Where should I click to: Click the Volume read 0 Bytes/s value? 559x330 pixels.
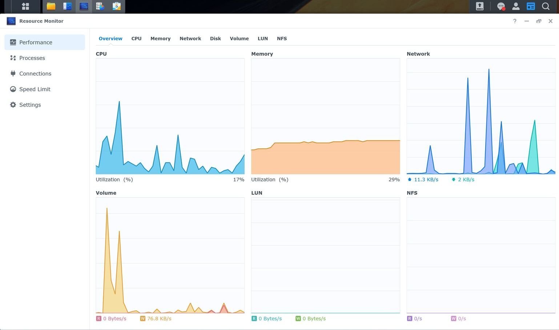click(114, 318)
